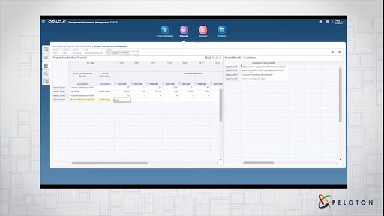
Task: Select Project Non Financial Benefits tab
Action: (x=110, y=46)
